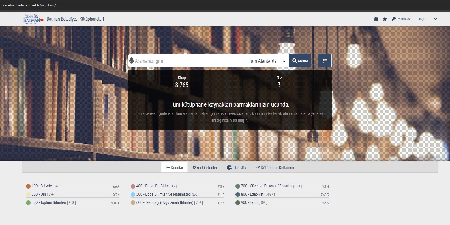Click the 100 - Felsefe orange swatch

[28, 186]
